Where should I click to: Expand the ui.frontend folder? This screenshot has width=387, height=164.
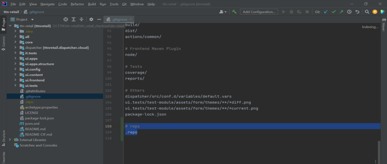[x=15, y=80]
